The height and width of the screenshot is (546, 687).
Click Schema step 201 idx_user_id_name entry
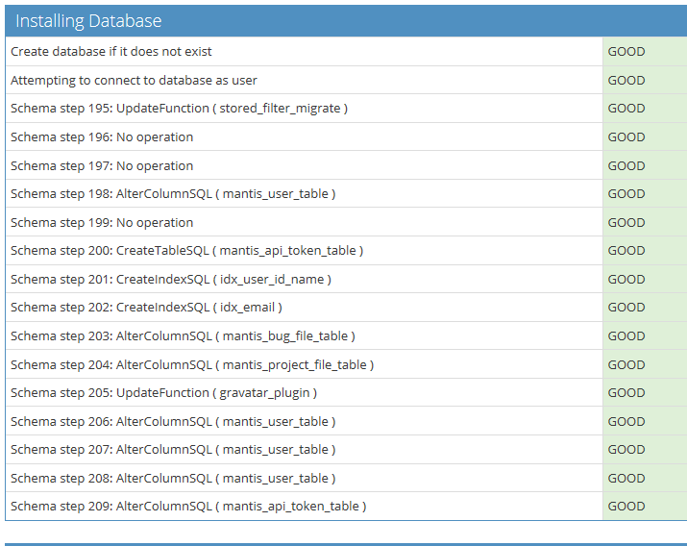point(171,280)
